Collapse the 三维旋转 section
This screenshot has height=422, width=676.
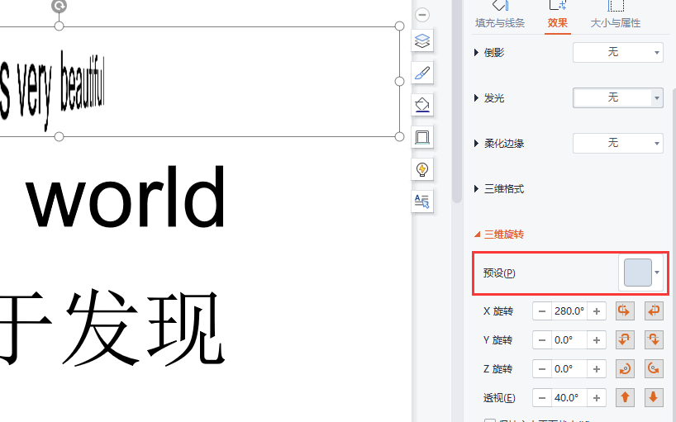click(477, 235)
